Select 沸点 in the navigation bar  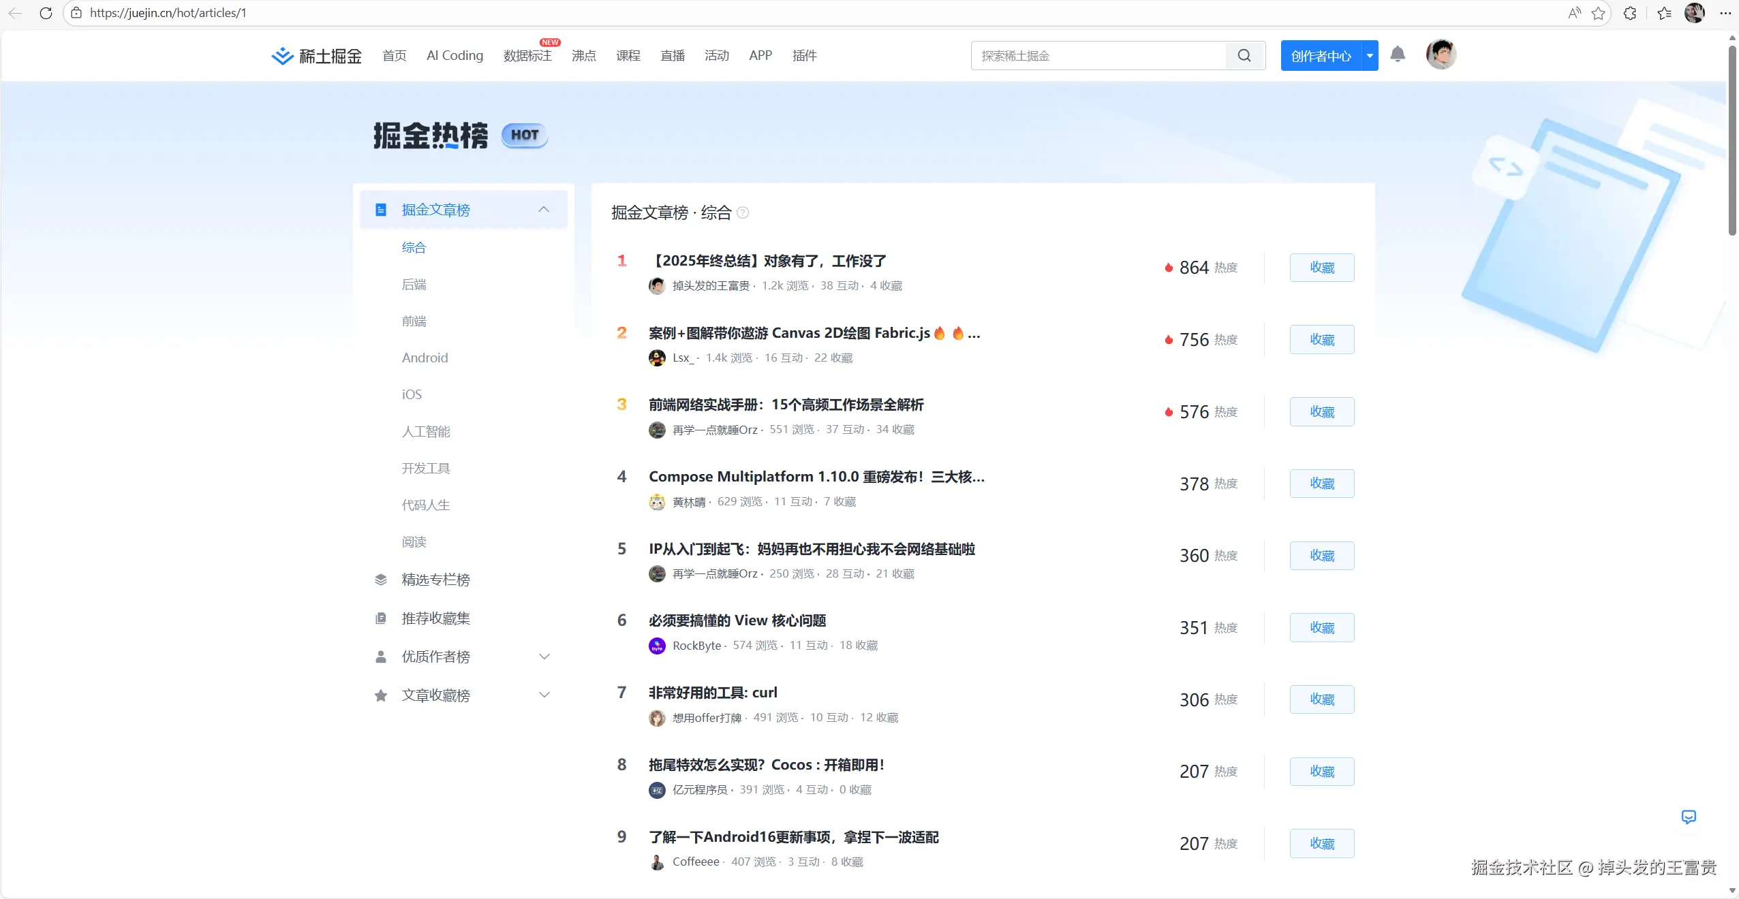pyautogui.click(x=583, y=56)
